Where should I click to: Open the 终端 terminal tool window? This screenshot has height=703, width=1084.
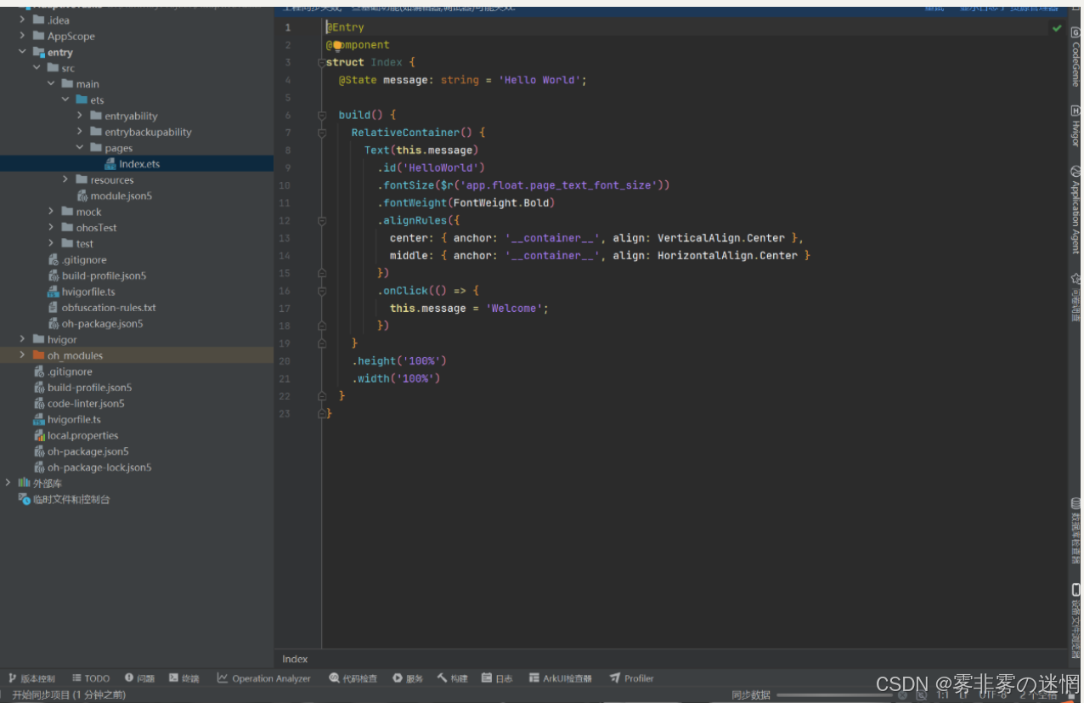[x=184, y=678]
